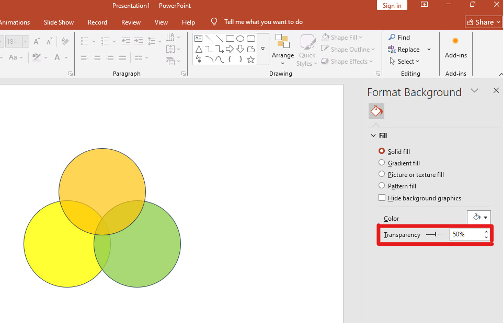Select the Right Arrow block shape
This screenshot has height=323, width=503.
coord(230,49)
